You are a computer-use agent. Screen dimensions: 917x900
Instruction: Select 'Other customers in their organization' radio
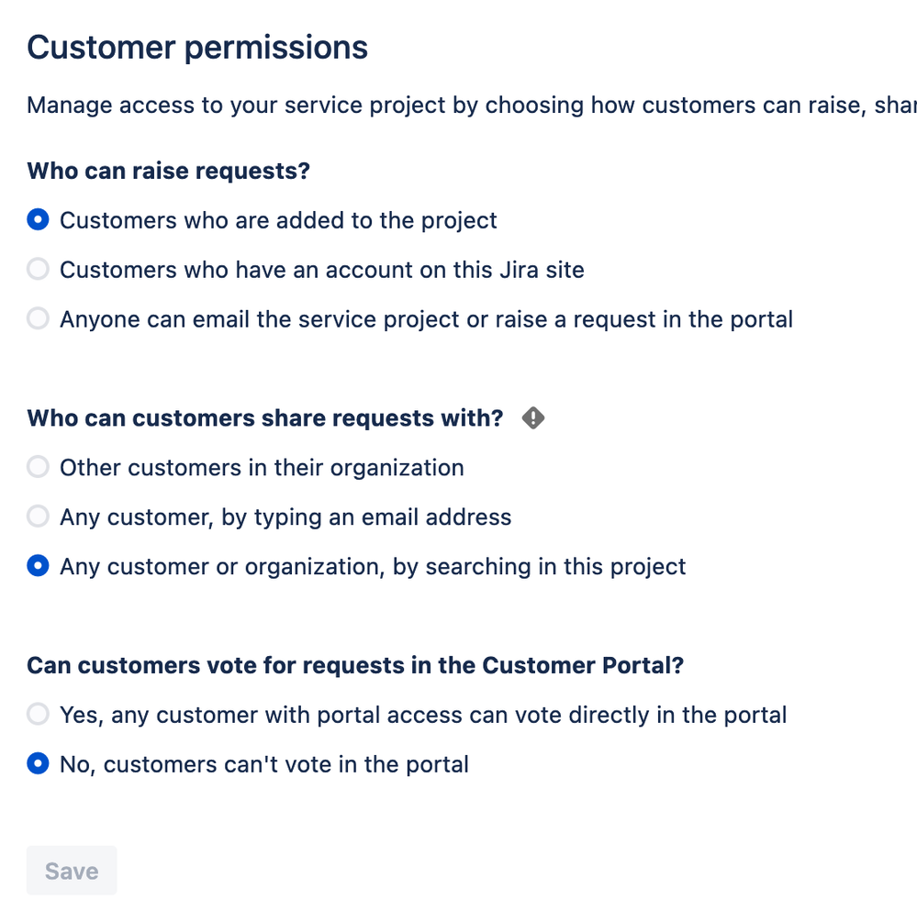[38, 468]
